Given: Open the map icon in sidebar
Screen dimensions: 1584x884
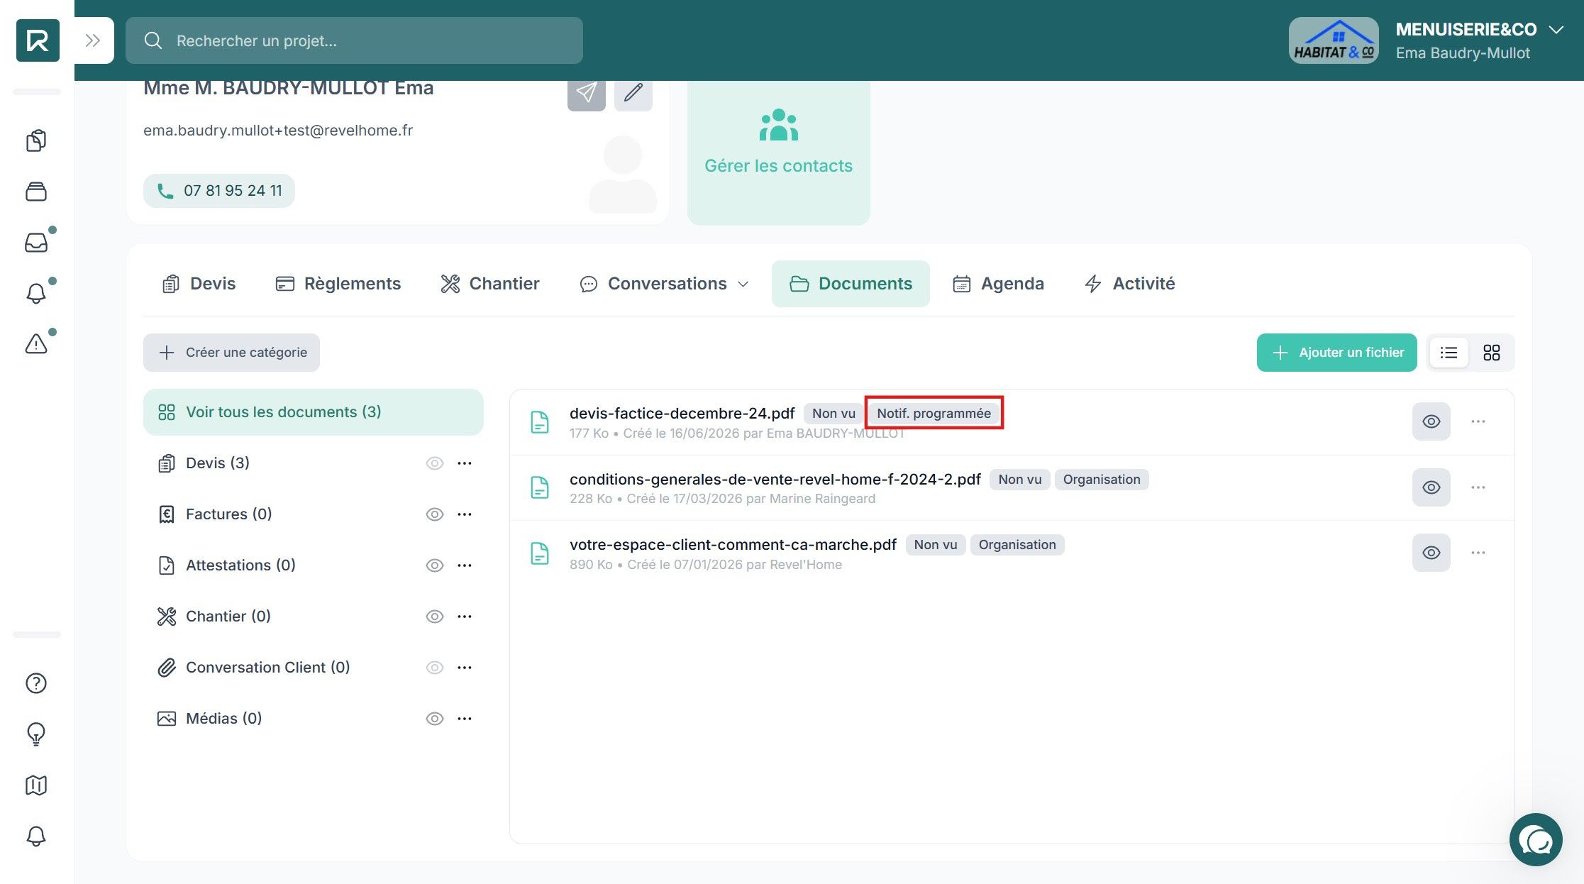Looking at the screenshot, I should 36,785.
